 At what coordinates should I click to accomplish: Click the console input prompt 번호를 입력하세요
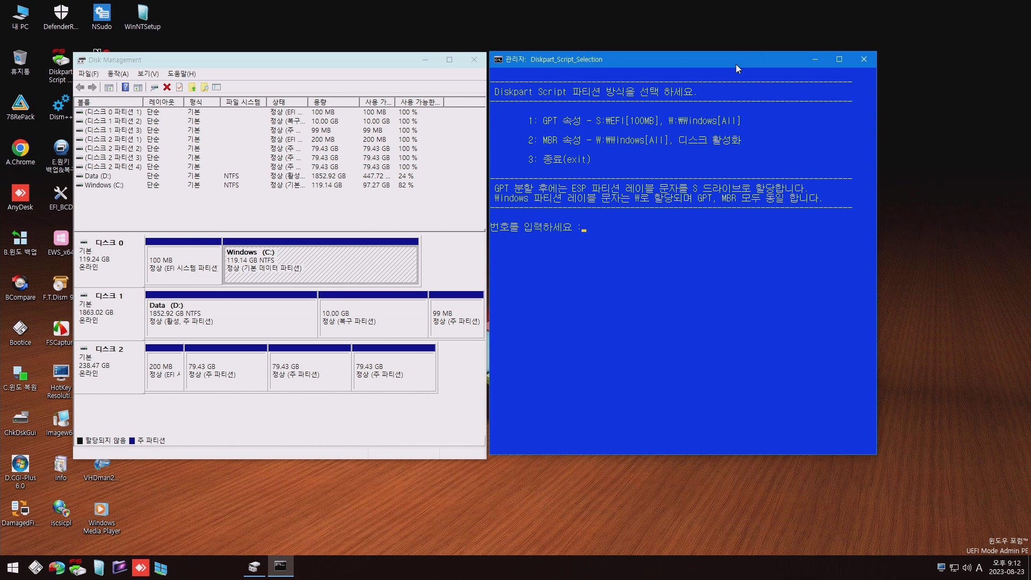538,228
